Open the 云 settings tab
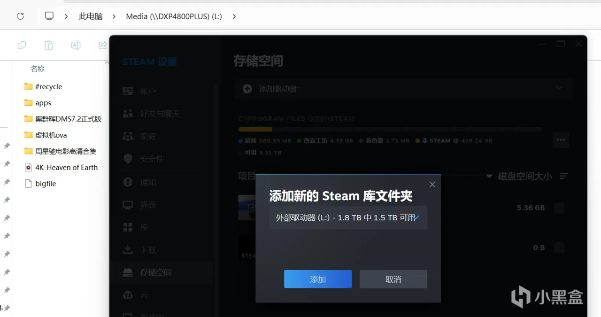601x317 pixels. (162, 295)
